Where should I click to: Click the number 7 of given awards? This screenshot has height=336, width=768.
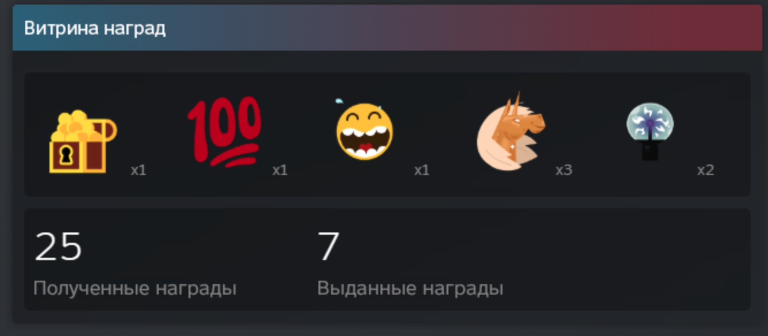pyautogui.click(x=329, y=247)
